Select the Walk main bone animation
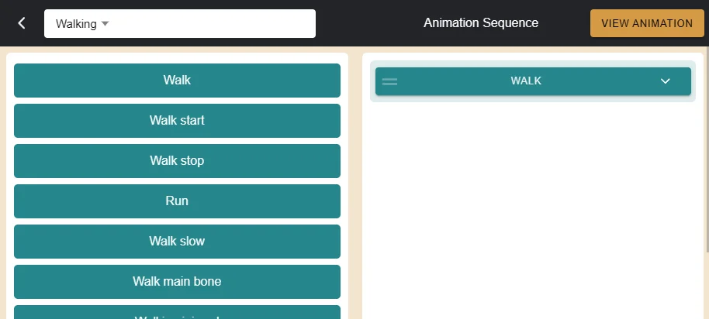The height and width of the screenshot is (319, 709). 177,282
